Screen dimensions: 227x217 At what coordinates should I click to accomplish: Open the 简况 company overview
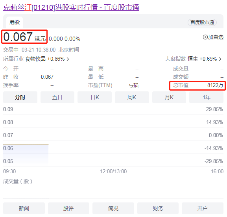(113, 208)
